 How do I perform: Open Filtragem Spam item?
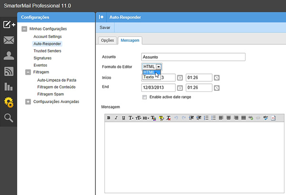51,94
